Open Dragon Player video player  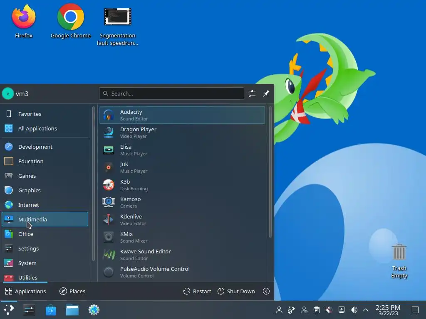[x=182, y=133]
